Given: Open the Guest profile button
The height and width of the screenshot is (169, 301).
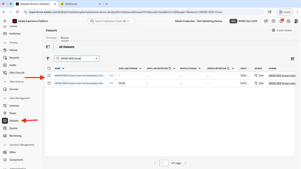Looking at the screenshot, I should point(285,12).
